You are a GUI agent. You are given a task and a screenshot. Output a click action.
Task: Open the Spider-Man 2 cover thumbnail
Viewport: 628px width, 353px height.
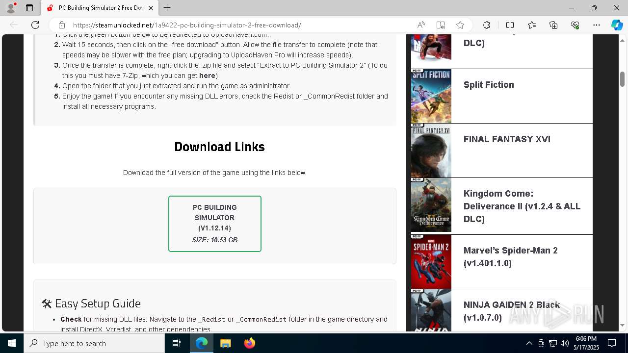pyautogui.click(x=431, y=262)
